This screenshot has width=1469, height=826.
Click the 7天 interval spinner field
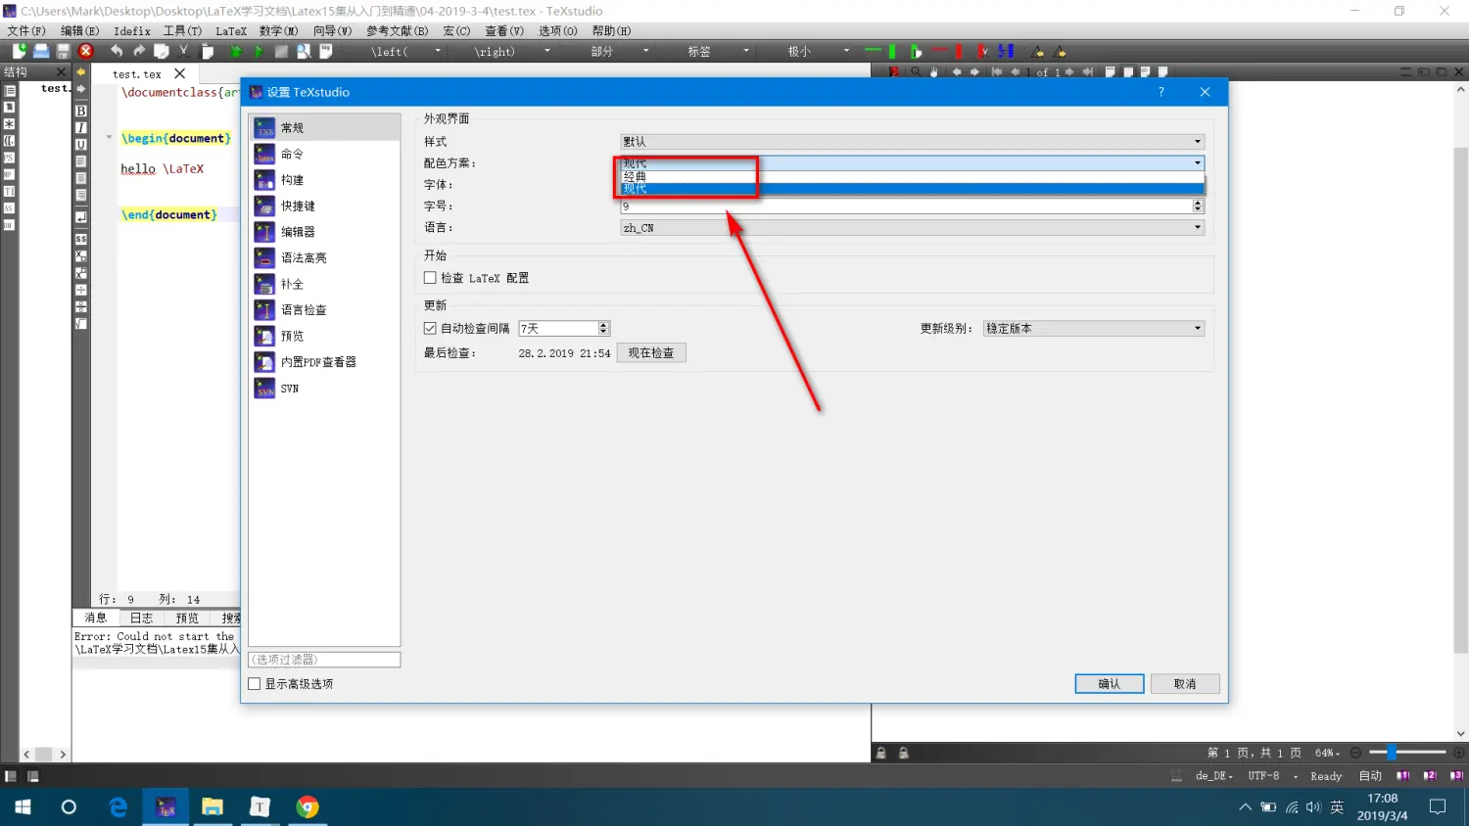click(x=564, y=329)
